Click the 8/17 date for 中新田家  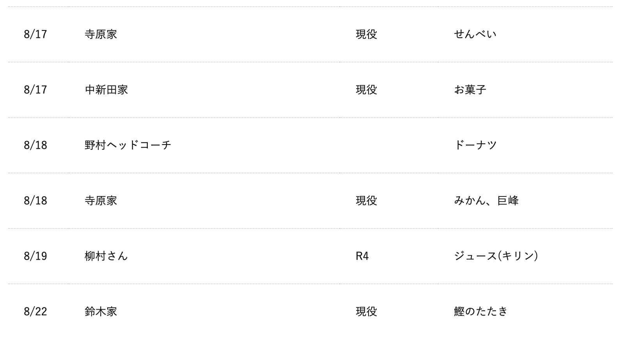[x=35, y=90]
